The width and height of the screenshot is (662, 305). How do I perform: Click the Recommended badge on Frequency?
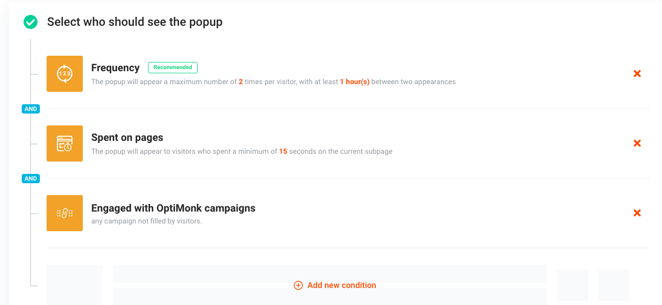[172, 67]
